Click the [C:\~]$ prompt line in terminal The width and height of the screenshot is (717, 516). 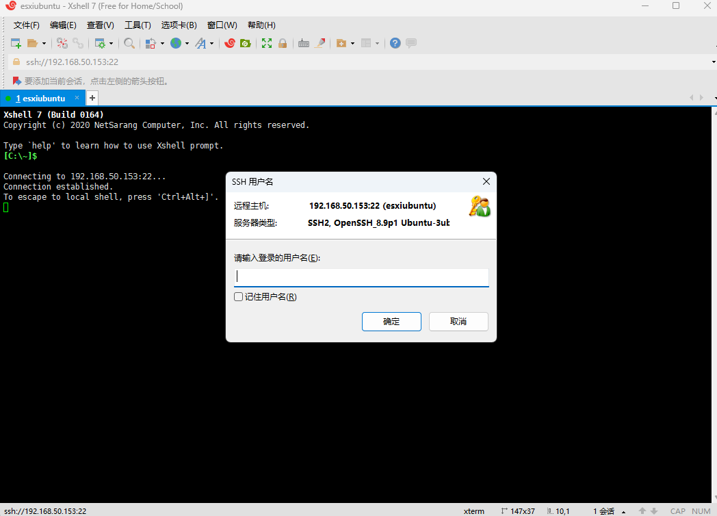20,156
